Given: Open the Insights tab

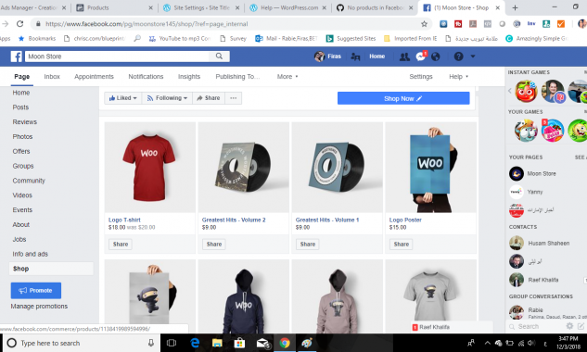Looking at the screenshot, I should coord(189,77).
